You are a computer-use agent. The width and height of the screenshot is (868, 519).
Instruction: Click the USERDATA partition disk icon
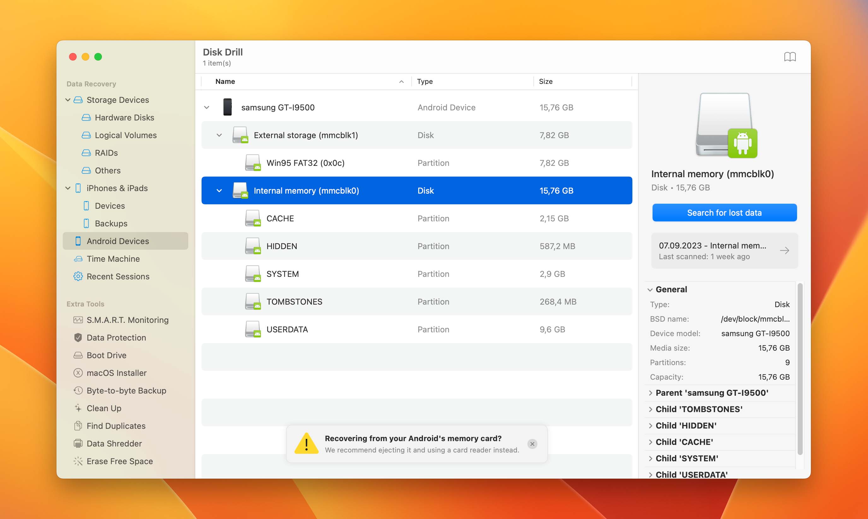click(x=253, y=329)
